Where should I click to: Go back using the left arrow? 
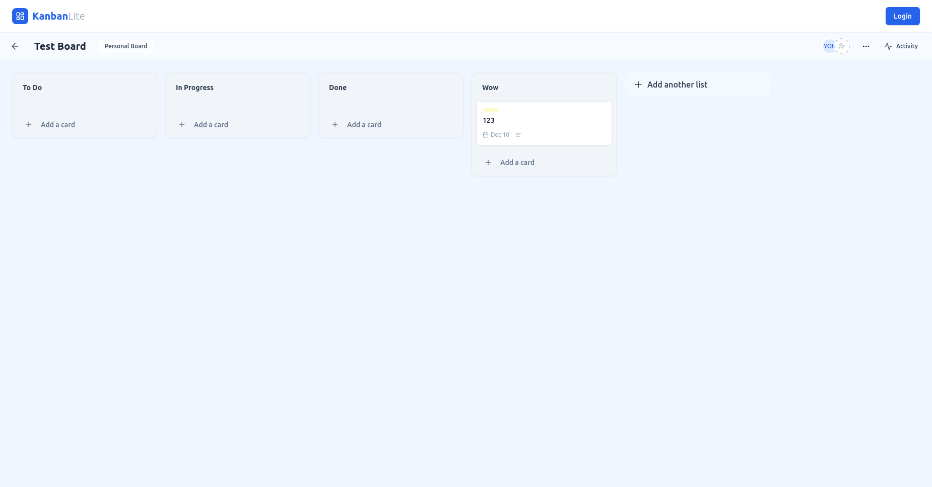click(15, 46)
